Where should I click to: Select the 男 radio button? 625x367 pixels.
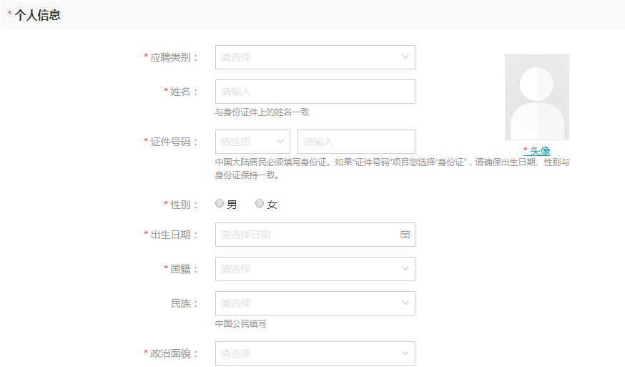coord(220,204)
